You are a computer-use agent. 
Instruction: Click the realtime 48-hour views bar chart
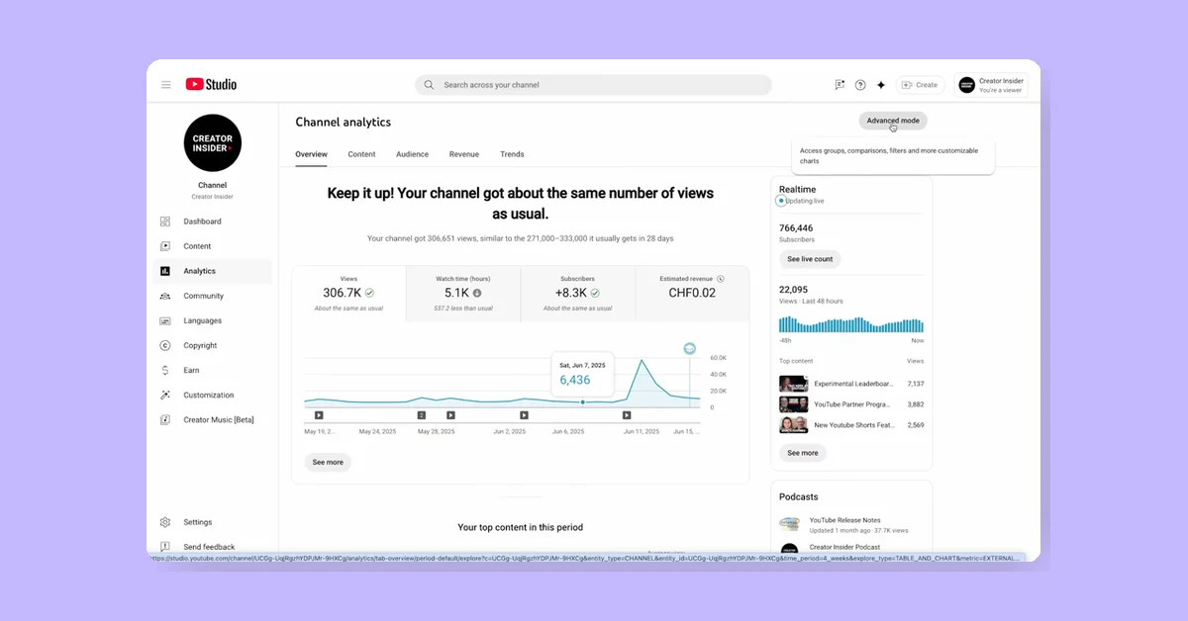851,323
